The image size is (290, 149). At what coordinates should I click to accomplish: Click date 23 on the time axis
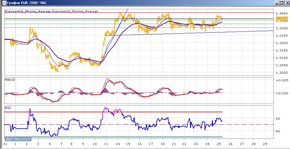pyautogui.click(x=197, y=144)
